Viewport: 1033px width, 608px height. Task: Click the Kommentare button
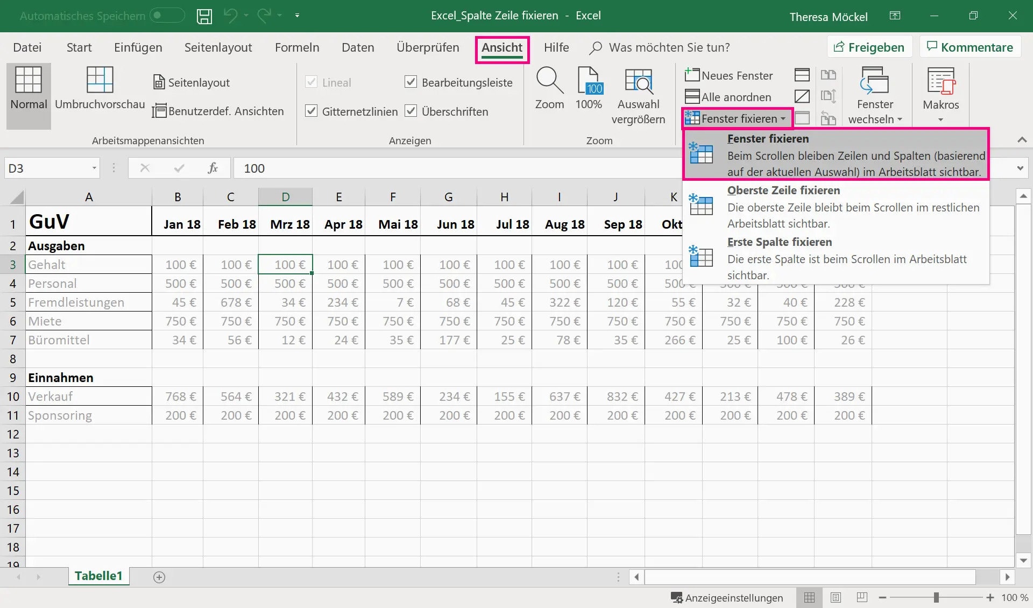970,47
